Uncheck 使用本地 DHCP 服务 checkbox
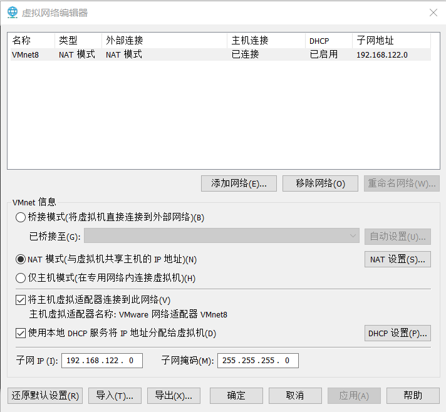The width and height of the screenshot is (446, 412). (x=20, y=333)
